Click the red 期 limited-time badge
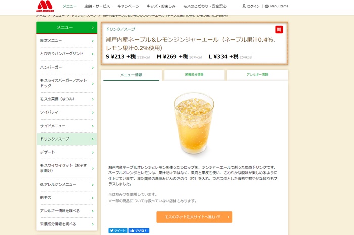 (x=279, y=29)
